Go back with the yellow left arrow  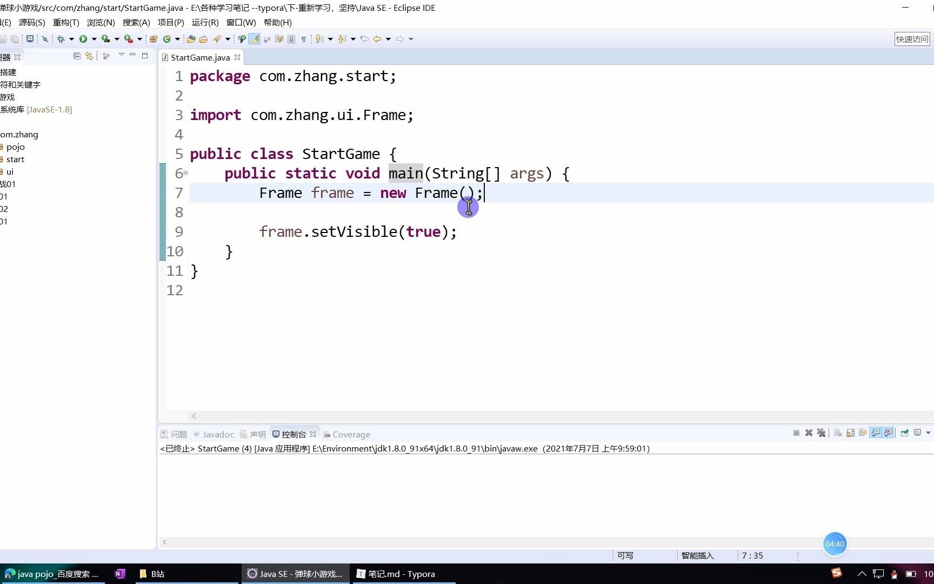pos(377,39)
